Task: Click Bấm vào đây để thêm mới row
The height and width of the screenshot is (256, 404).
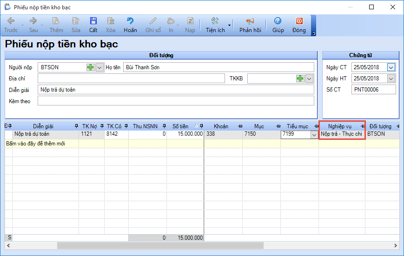Action: [x=202, y=144]
